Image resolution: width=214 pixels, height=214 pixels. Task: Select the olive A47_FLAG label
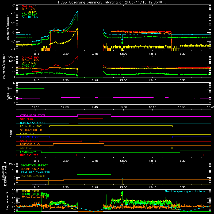(26, 148)
